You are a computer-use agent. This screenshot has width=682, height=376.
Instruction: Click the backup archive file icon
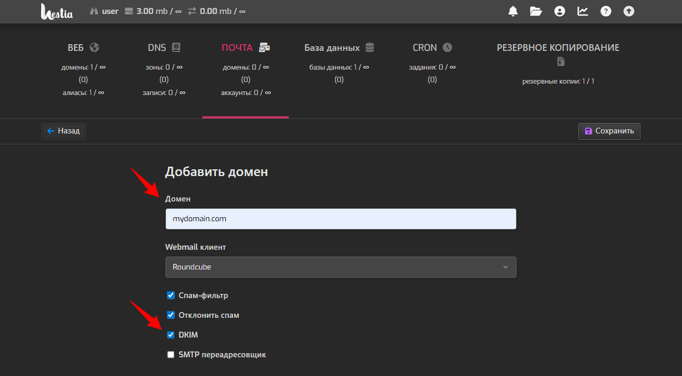pos(560,61)
